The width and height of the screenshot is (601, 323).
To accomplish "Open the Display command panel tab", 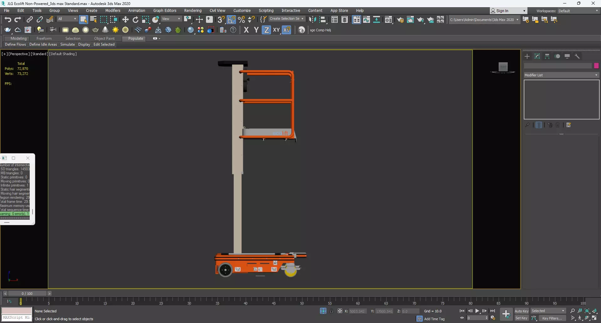I will tap(567, 56).
